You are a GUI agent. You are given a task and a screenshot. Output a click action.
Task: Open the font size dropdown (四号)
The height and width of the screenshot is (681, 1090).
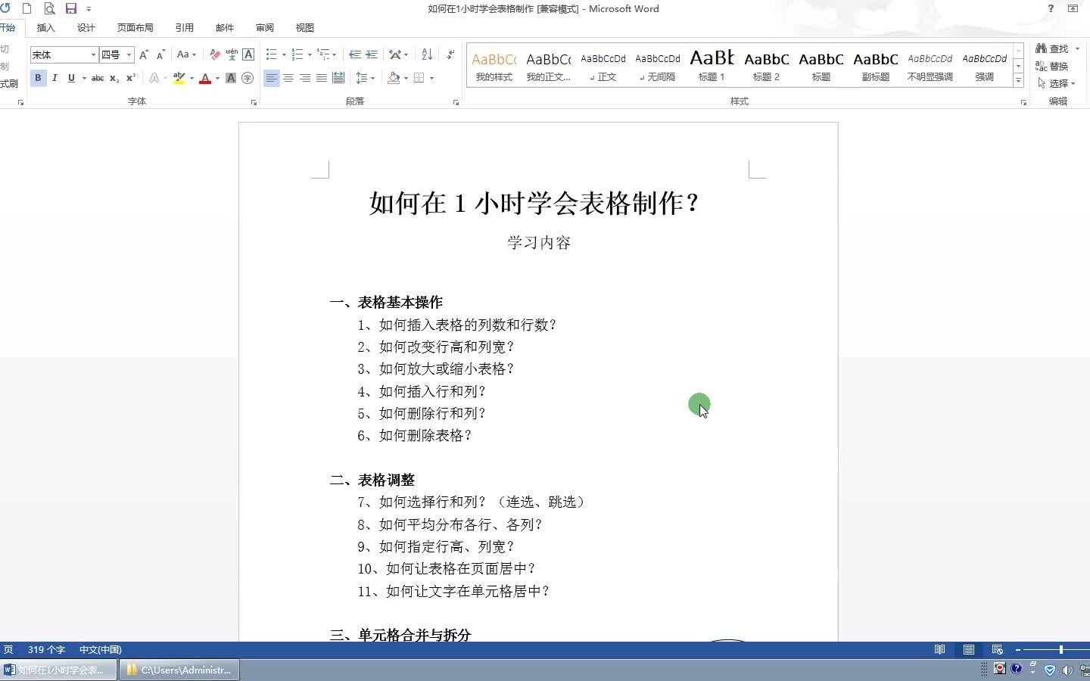click(129, 54)
